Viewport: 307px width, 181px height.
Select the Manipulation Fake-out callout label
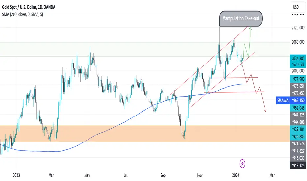pyautogui.click(x=241, y=18)
